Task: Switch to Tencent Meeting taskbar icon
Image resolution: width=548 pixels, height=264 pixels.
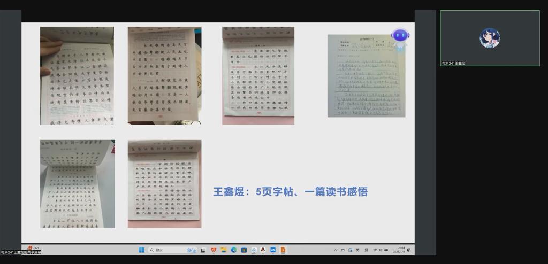Action: click(x=273, y=250)
